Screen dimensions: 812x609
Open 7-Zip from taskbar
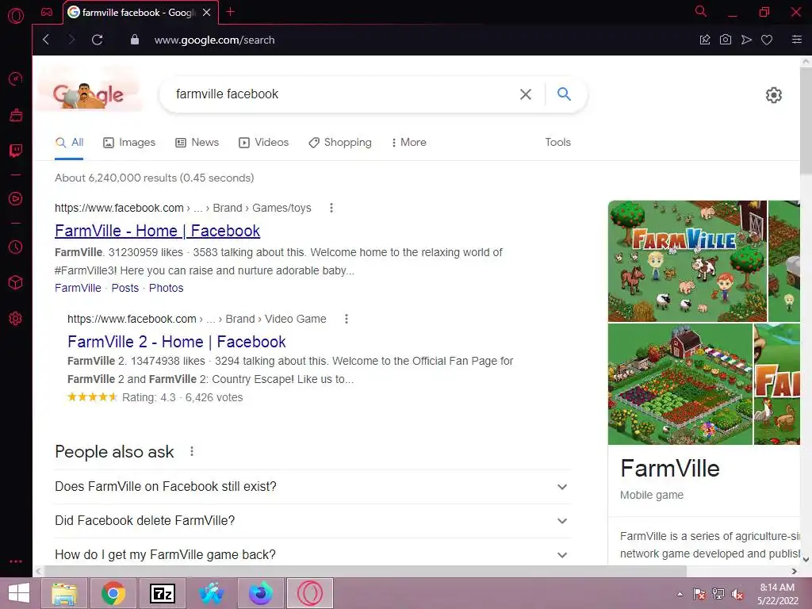click(162, 593)
